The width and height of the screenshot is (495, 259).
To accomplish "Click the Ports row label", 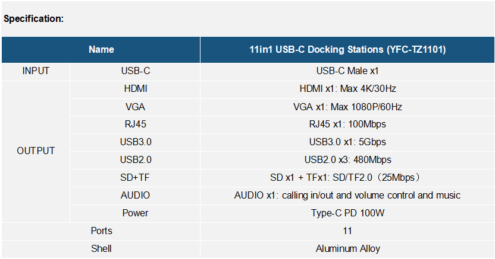I will [x=101, y=231].
